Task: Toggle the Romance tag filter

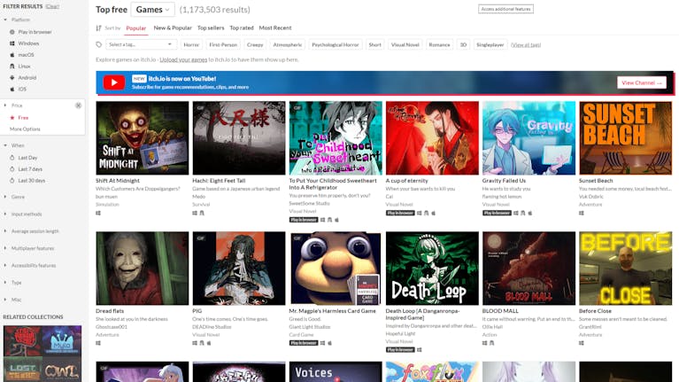Action: pyautogui.click(x=439, y=44)
